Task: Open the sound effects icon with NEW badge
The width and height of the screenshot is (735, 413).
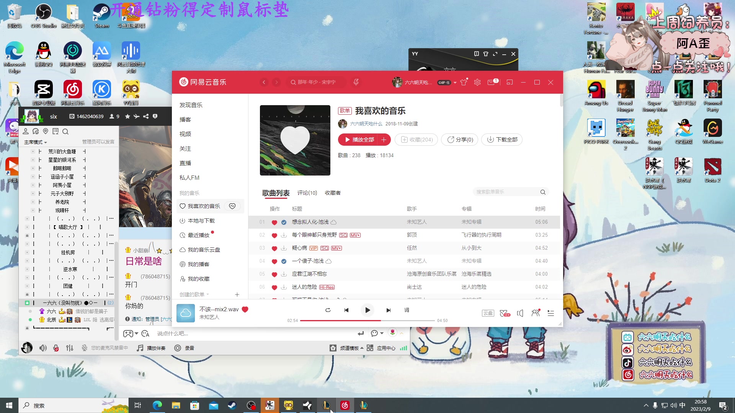Action: click(505, 313)
